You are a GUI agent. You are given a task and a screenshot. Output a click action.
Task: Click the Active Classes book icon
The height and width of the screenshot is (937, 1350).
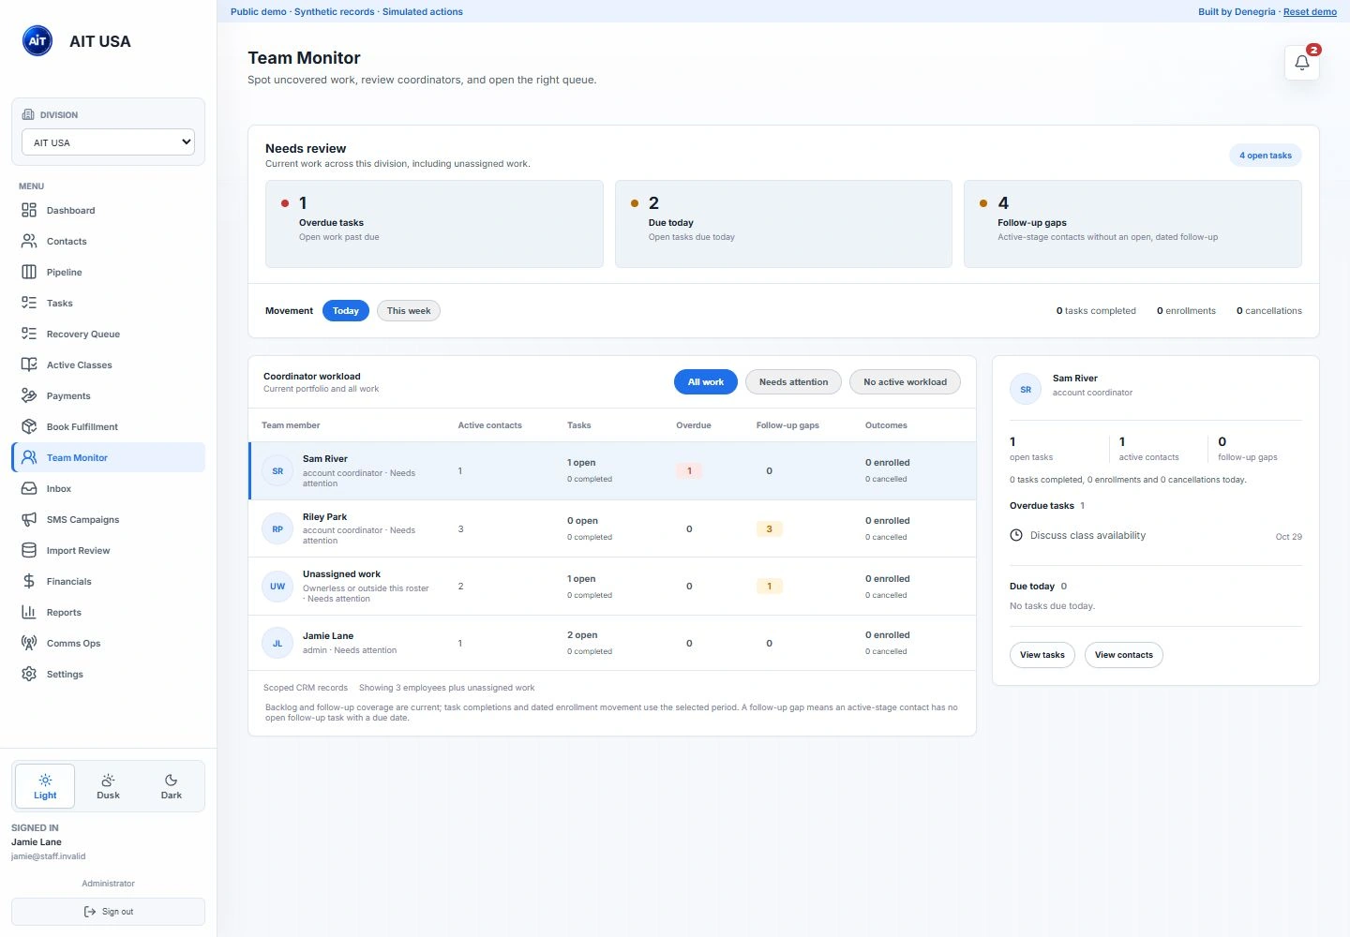(29, 364)
